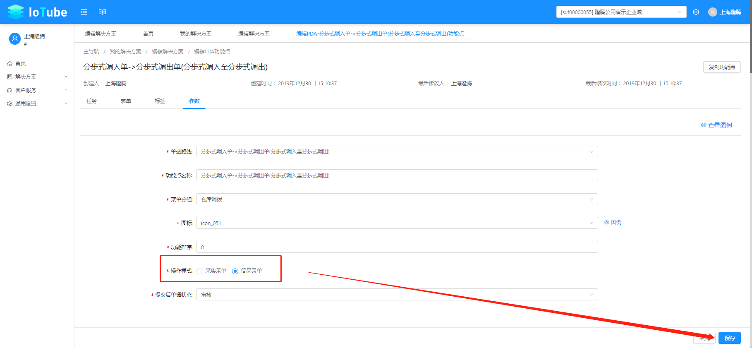The image size is (752, 348).
Task: Open 图标 dropdown showing icon_051
Action: coord(397,223)
